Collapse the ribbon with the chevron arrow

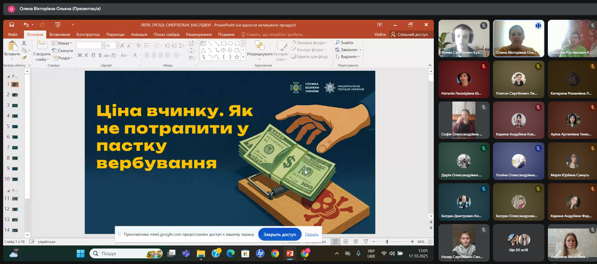coord(430,65)
